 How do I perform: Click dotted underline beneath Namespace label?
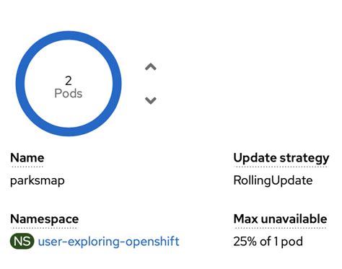click(44, 227)
